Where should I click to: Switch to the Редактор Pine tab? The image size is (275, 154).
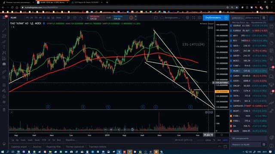pos(53,147)
